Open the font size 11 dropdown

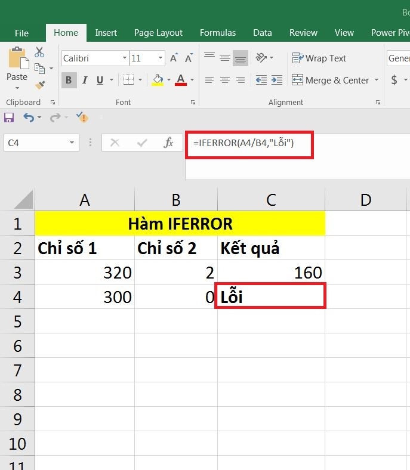pyautogui.click(x=161, y=57)
